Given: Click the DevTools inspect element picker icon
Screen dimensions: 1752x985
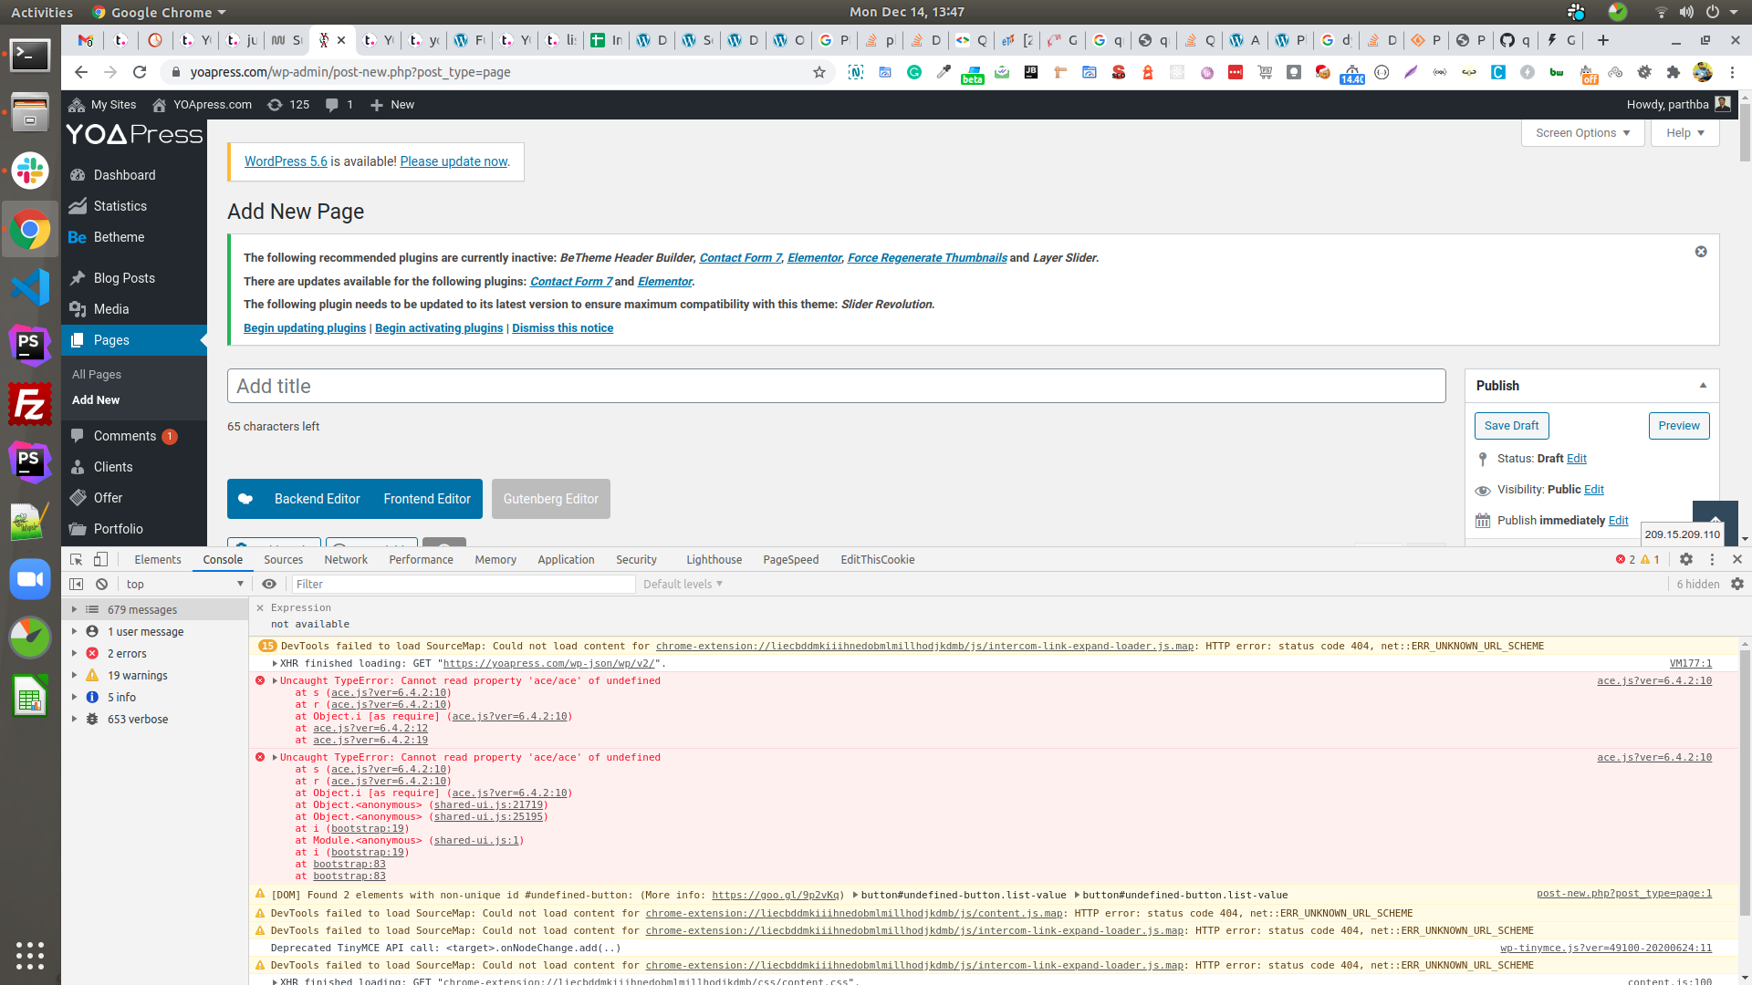Looking at the screenshot, I should click(x=77, y=559).
